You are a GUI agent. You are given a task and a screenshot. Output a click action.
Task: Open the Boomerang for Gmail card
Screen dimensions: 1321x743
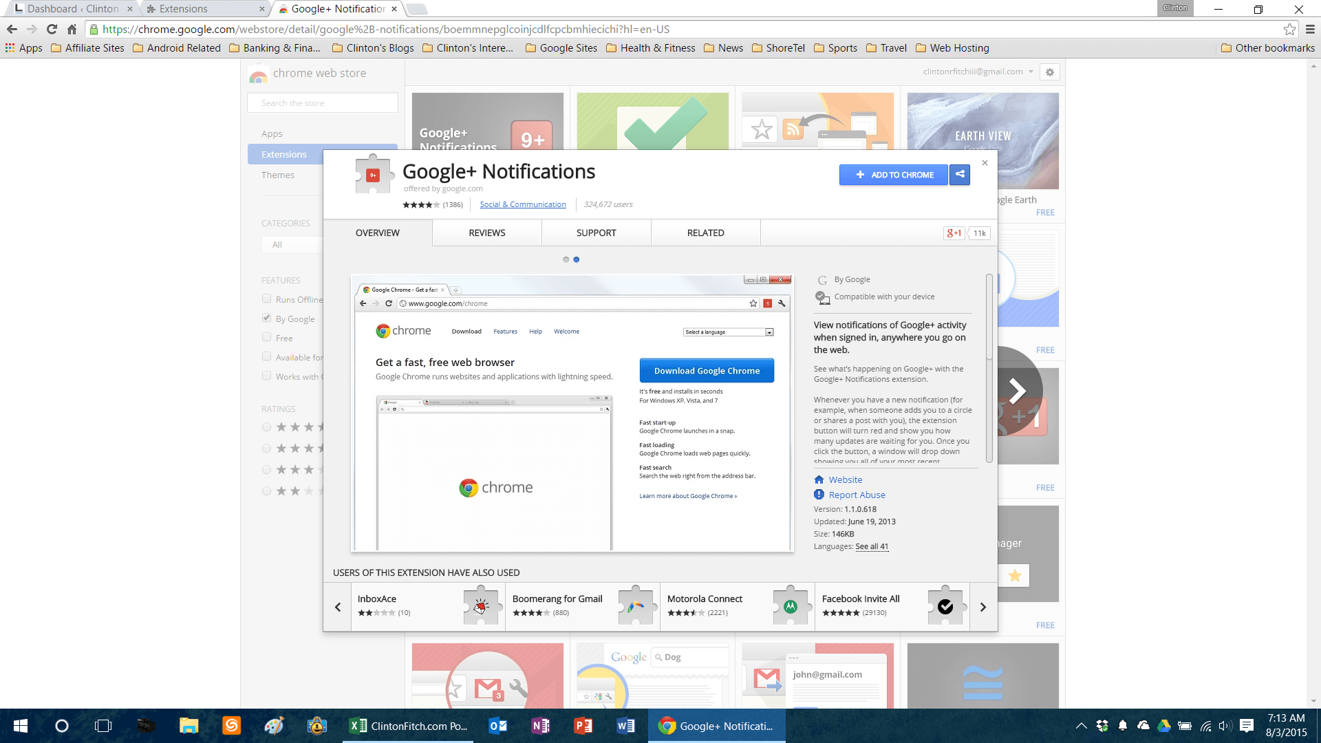[583, 607]
